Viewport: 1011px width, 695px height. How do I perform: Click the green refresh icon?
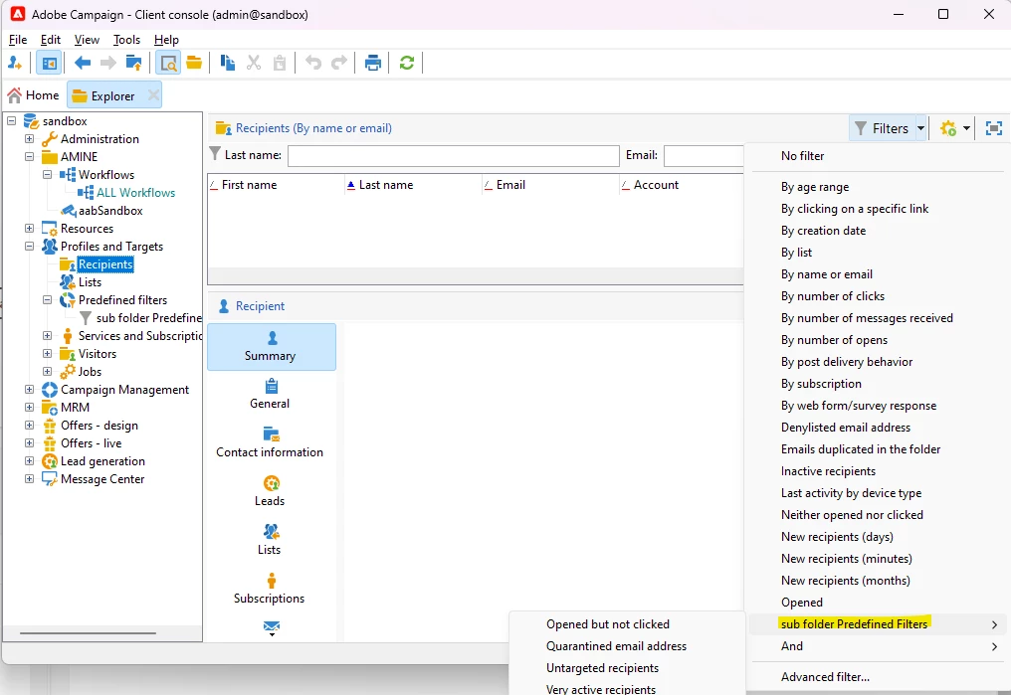pyautogui.click(x=407, y=63)
